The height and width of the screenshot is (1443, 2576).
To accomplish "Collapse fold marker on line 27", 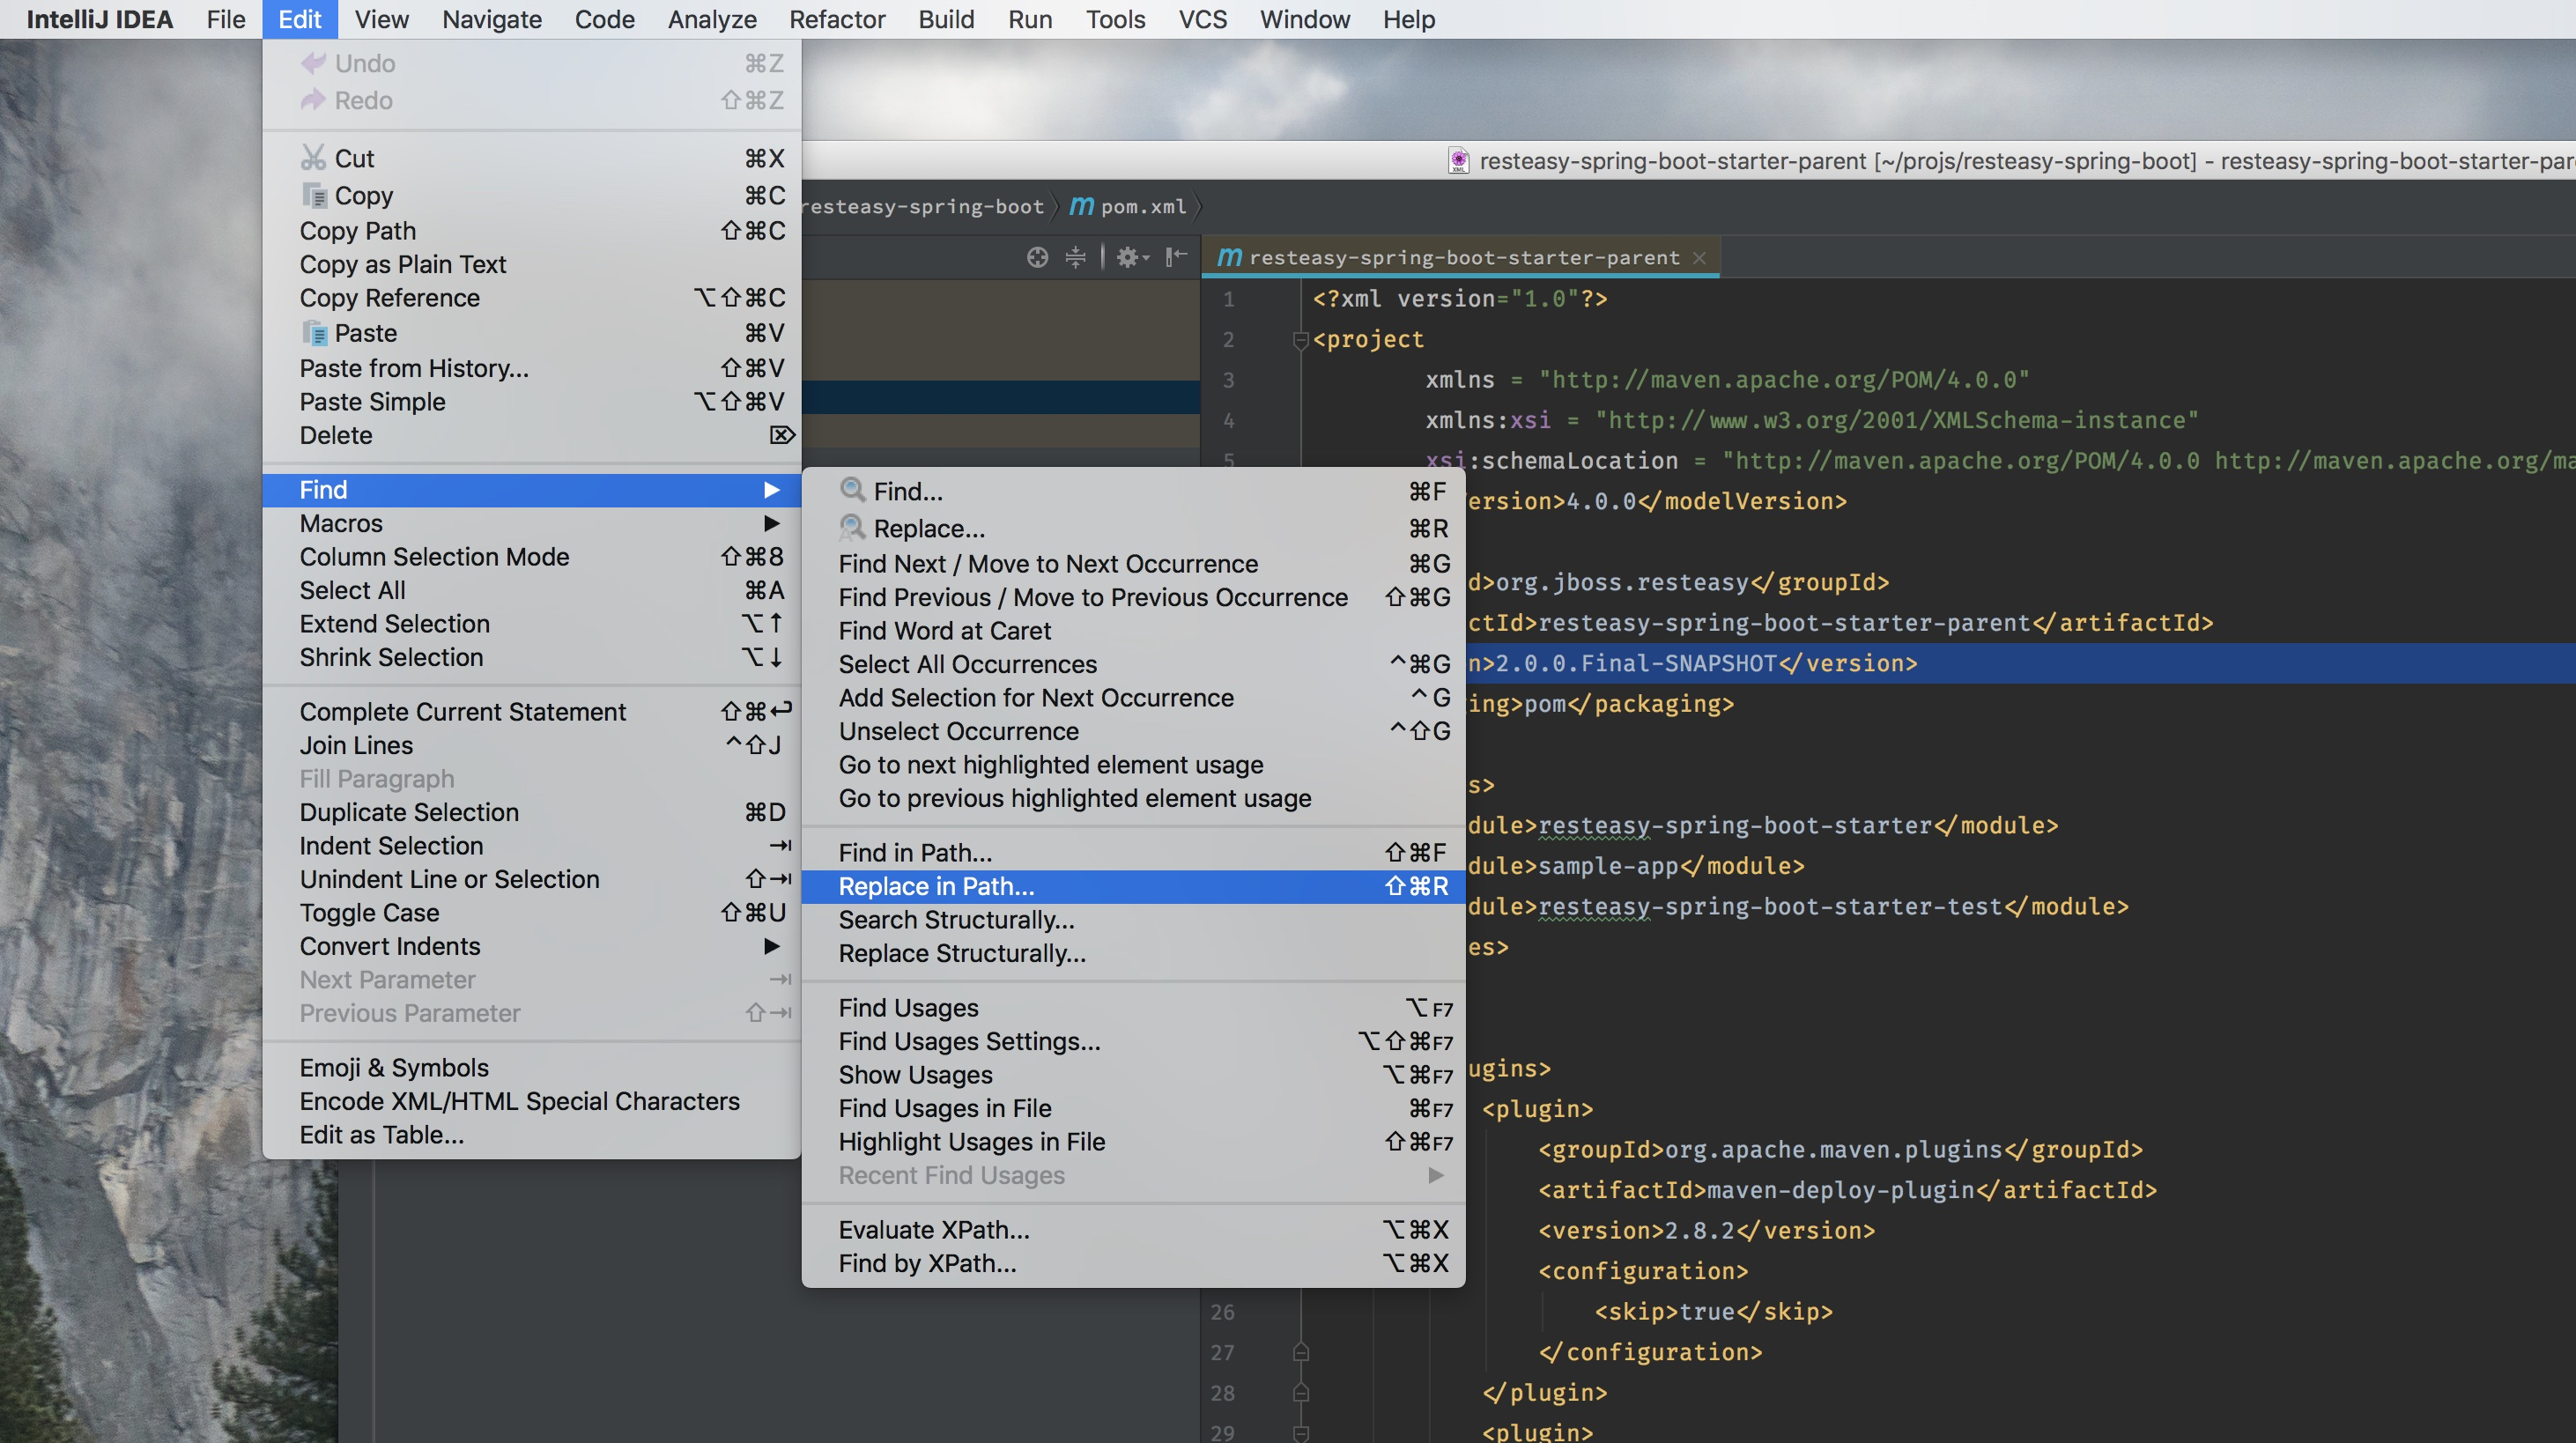I will pos(1301,1352).
